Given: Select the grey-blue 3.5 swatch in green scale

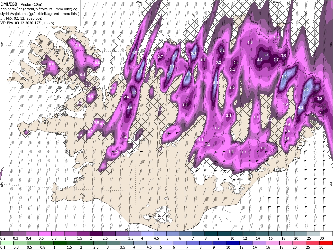Looking at the screenshot, I should pos(126,243).
